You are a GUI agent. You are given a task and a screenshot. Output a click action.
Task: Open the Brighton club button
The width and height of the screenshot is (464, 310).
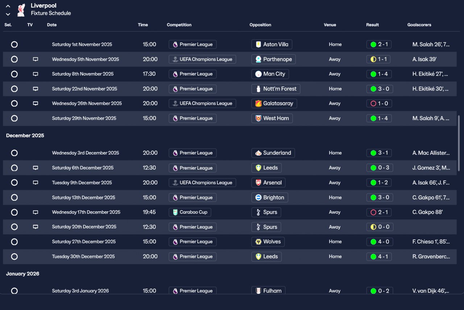(270, 198)
